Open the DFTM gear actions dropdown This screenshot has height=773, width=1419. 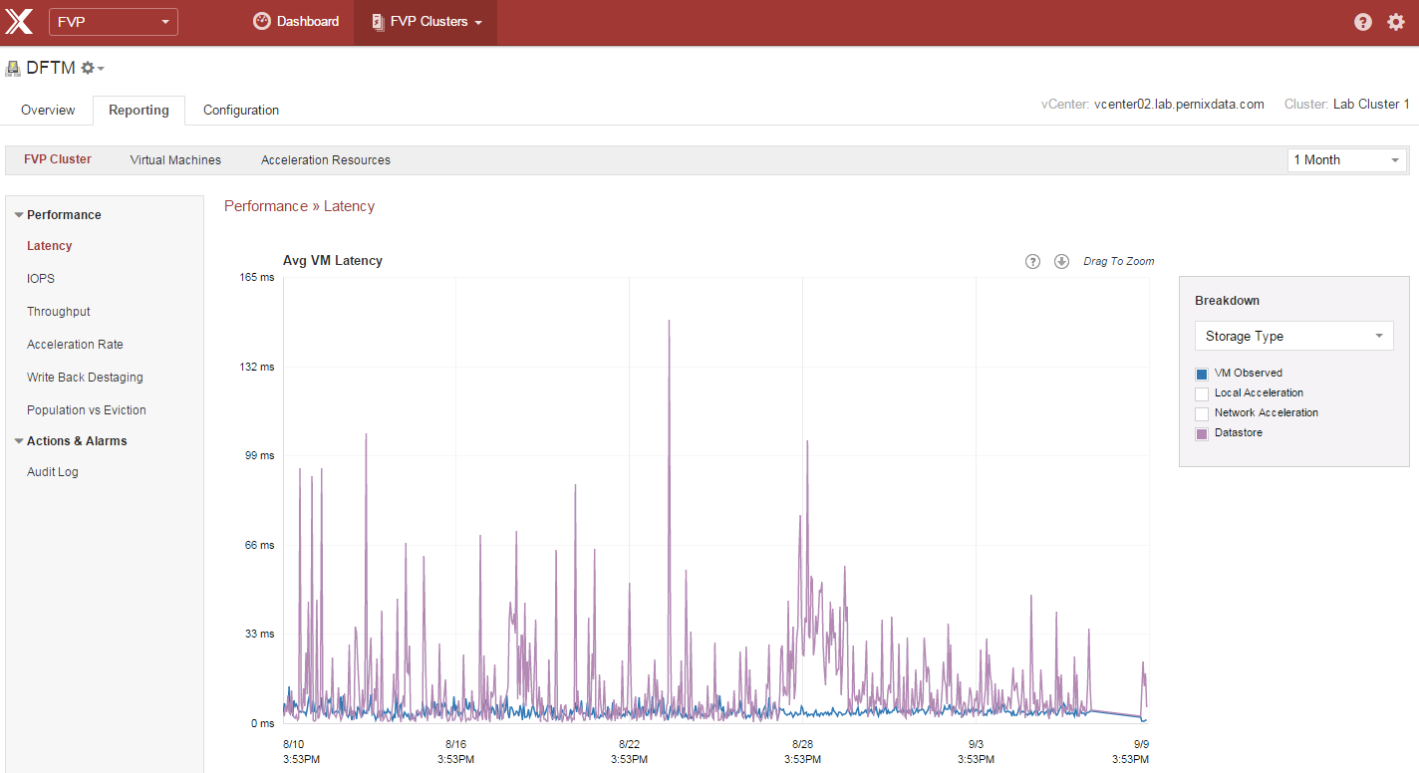(x=93, y=68)
